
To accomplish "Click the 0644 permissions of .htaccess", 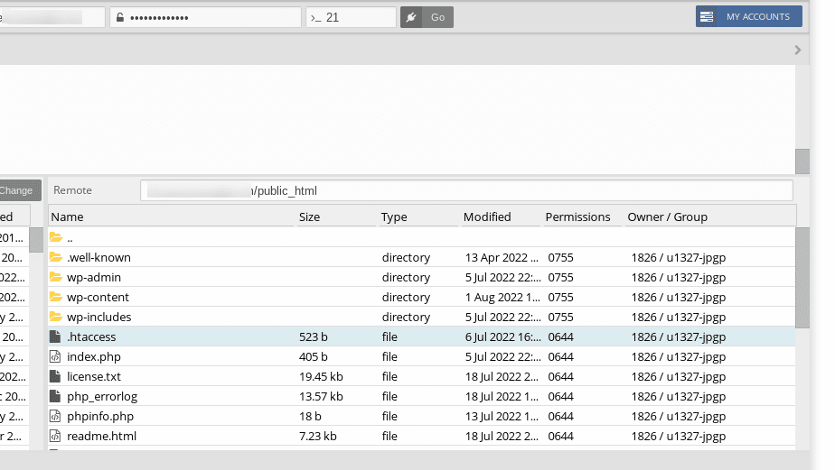I will [561, 336].
